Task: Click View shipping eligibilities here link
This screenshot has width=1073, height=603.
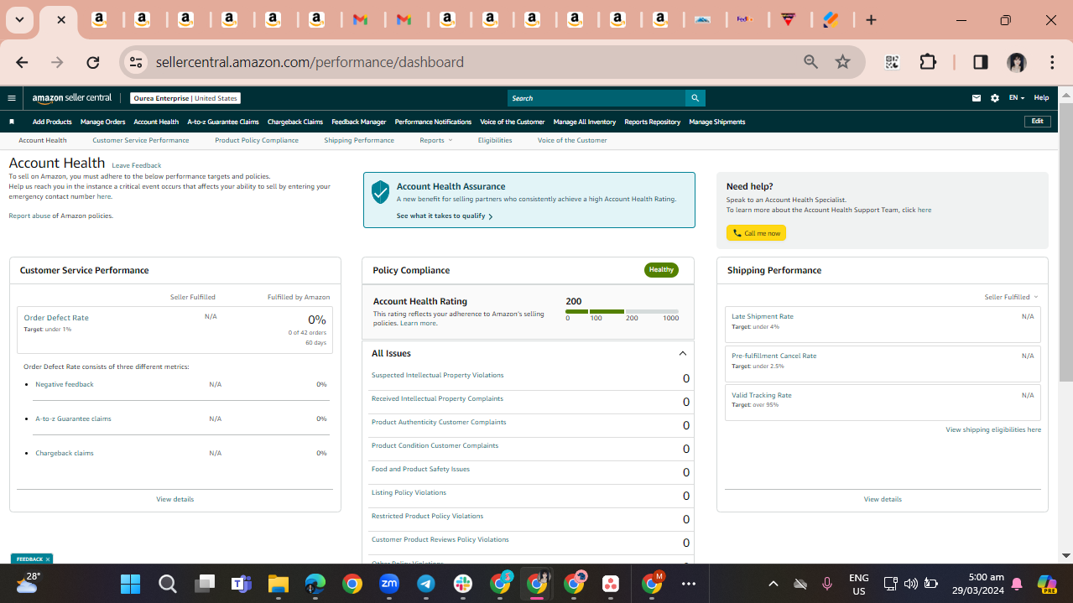Action: [993, 429]
